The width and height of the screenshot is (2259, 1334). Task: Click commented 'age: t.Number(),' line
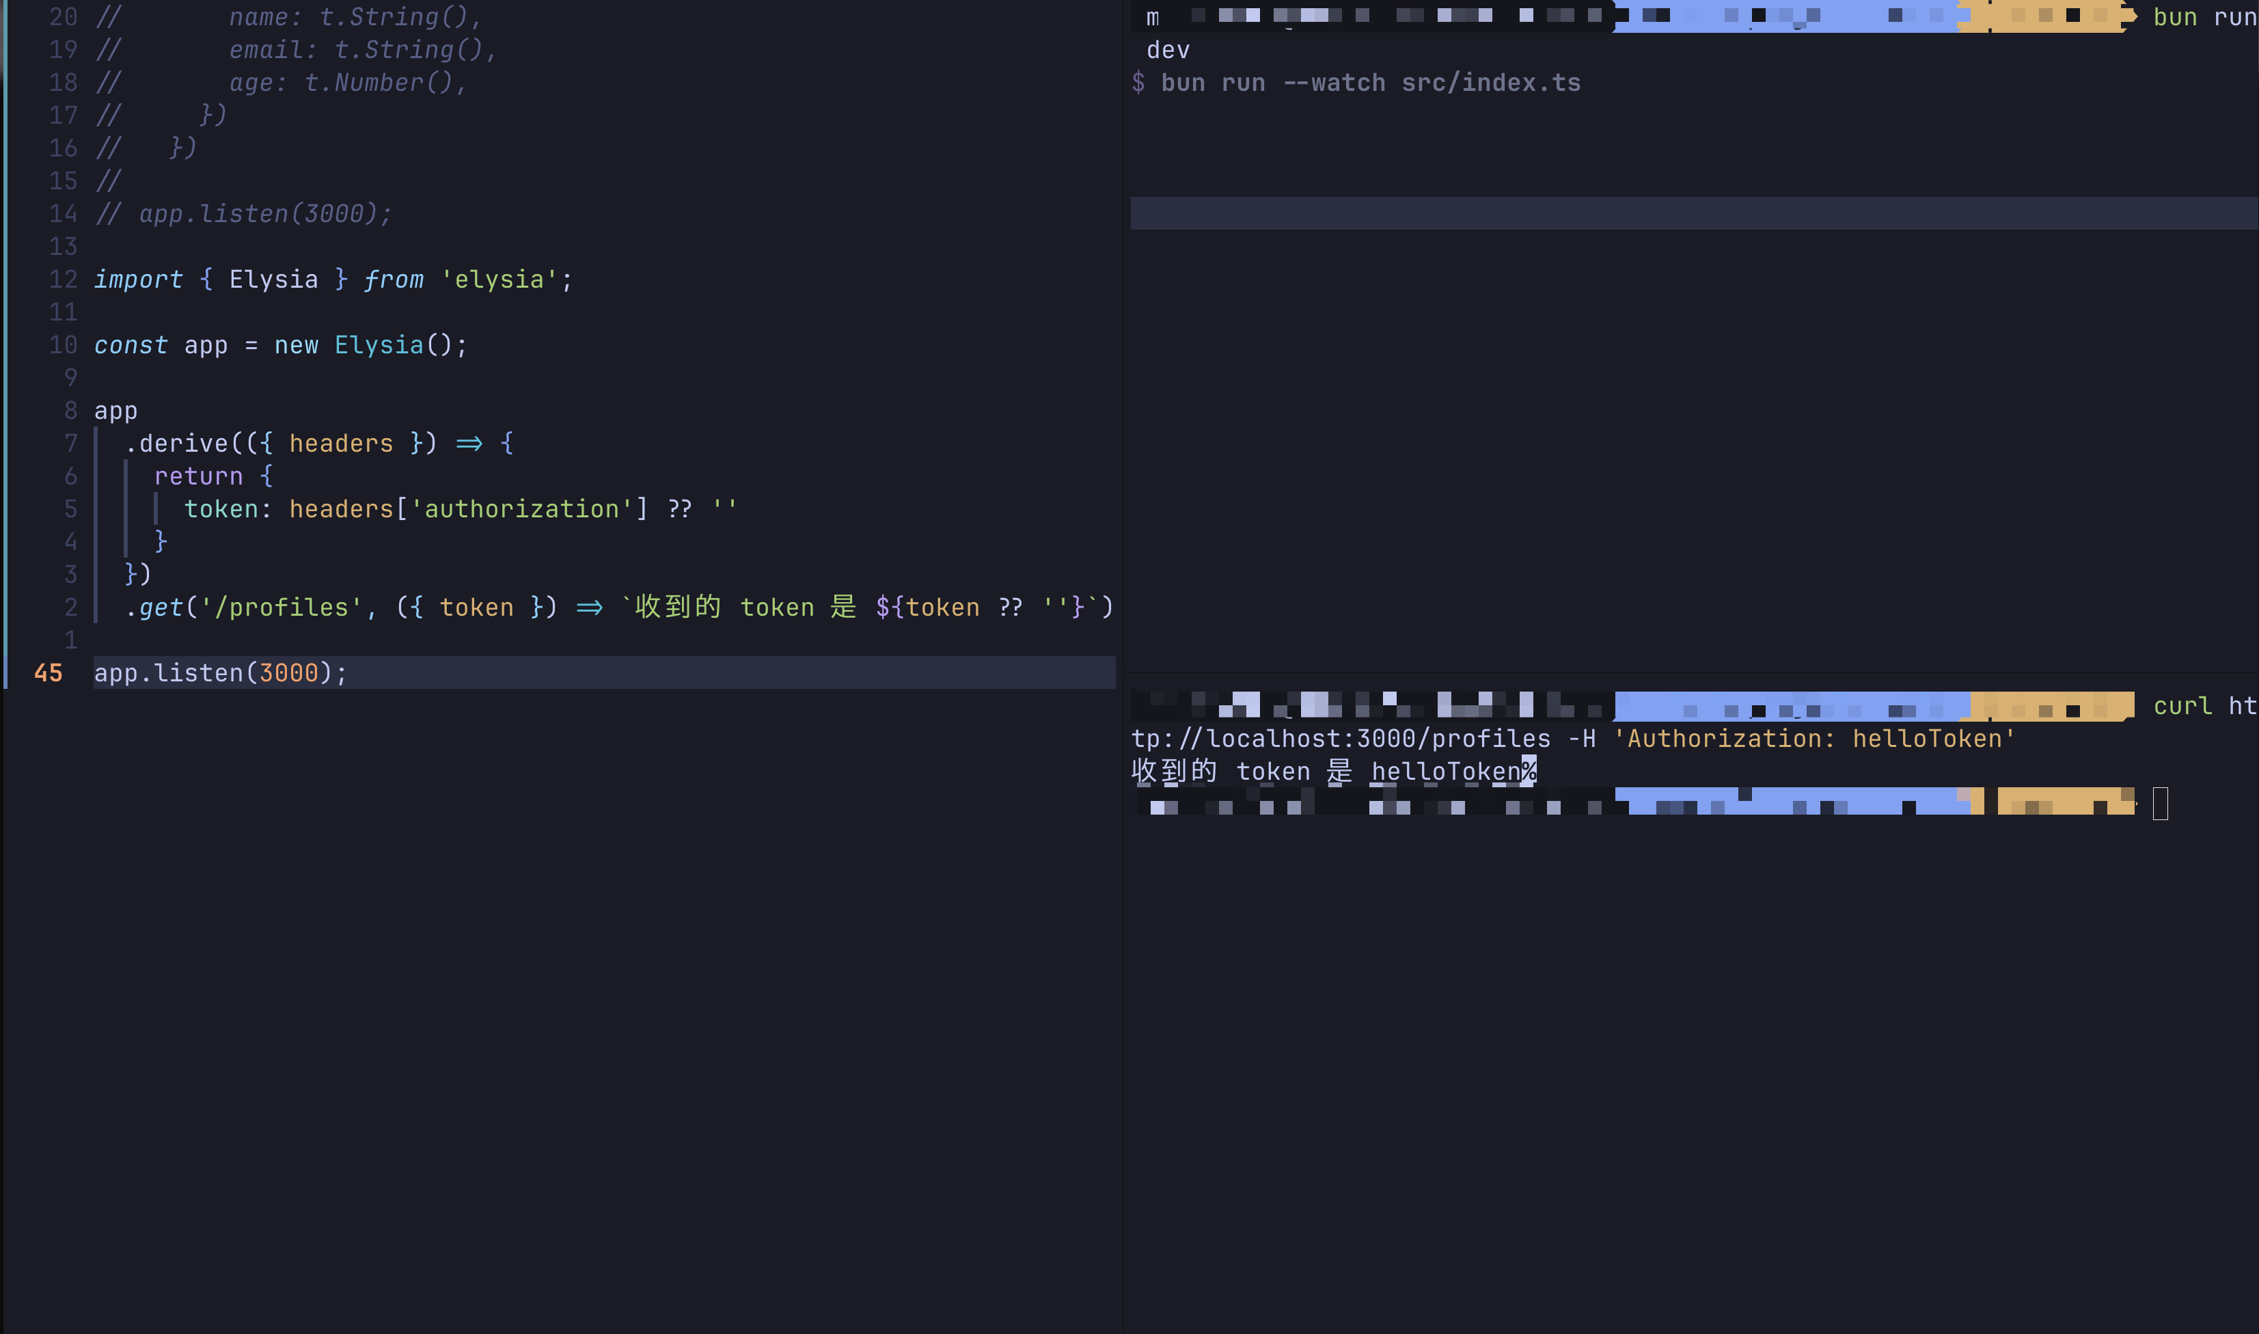348,83
